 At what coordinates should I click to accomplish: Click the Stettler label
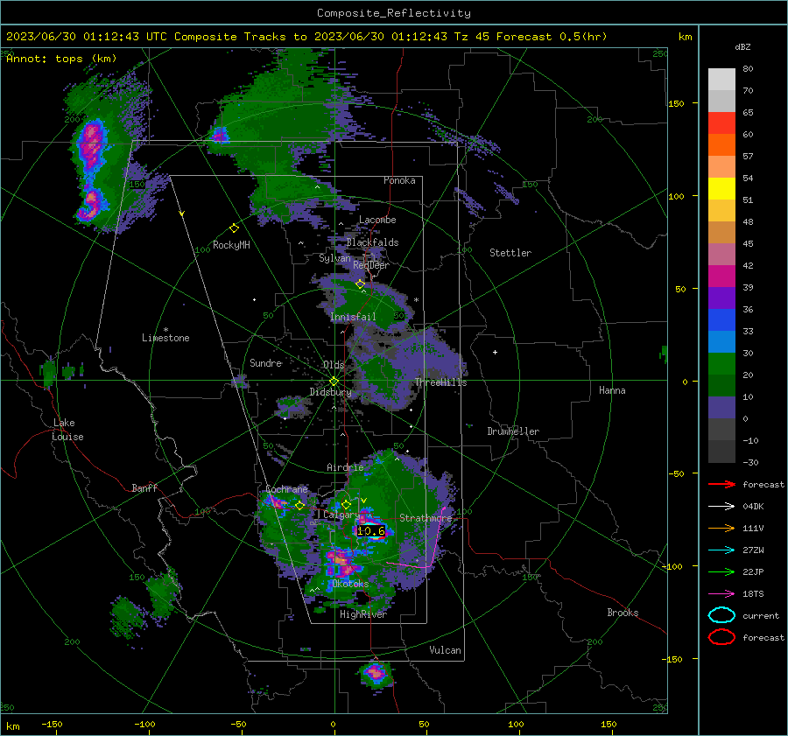[x=510, y=253]
